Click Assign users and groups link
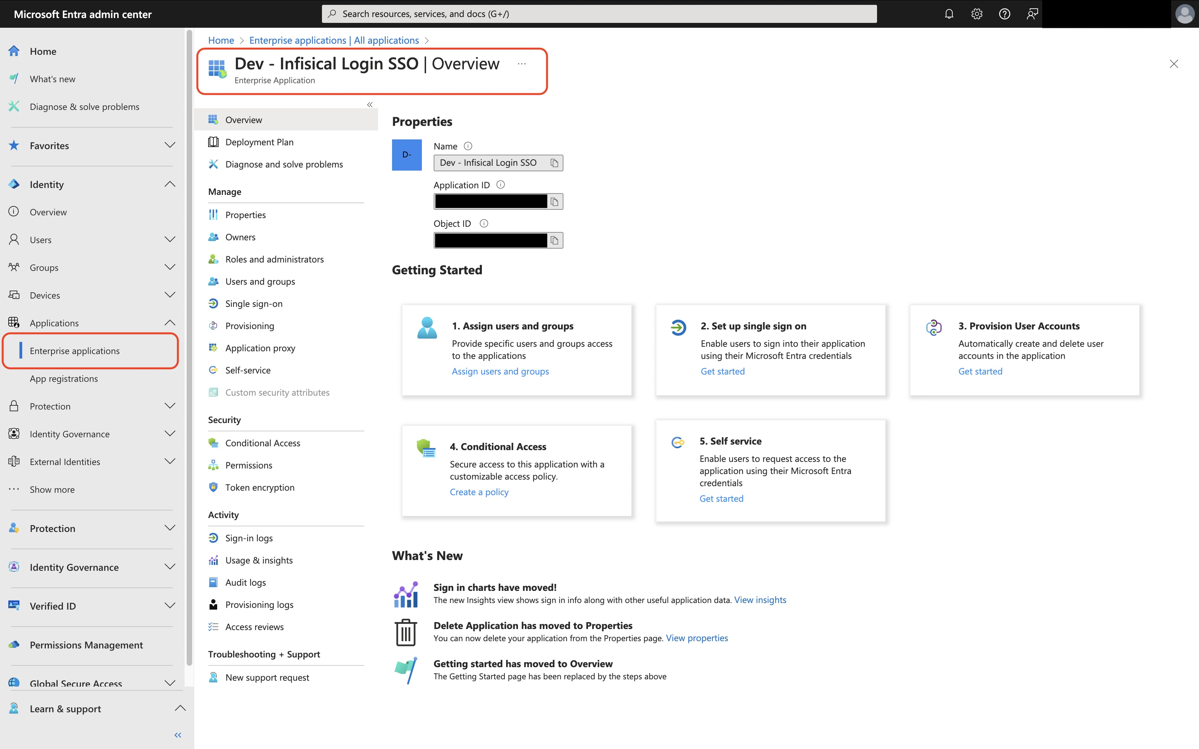This screenshot has width=1199, height=749. 500,371
